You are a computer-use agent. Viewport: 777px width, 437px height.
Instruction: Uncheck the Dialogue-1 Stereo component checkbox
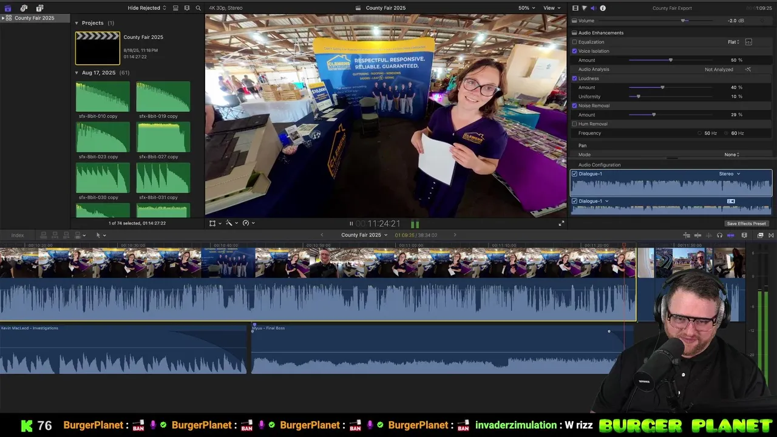pos(574,174)
